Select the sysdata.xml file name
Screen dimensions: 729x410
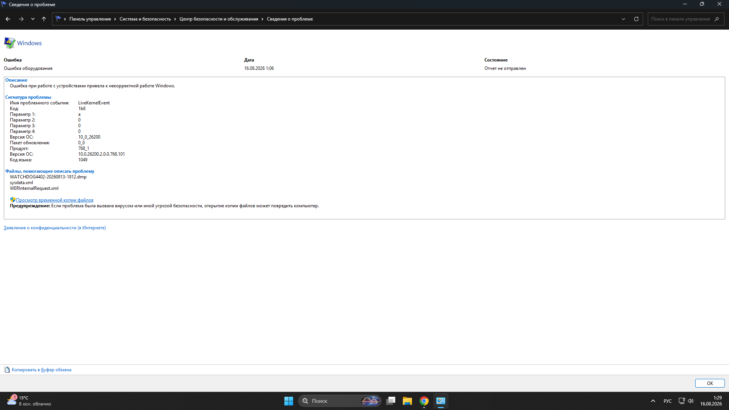tap(21, 183)
